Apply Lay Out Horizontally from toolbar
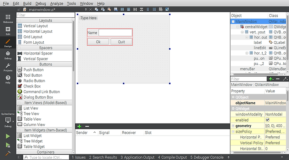The height and width of the screenshot is (160, 289). coord(122,9)
